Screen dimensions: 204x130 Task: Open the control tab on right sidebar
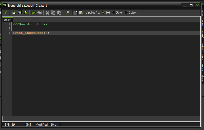tap(202, 46)
